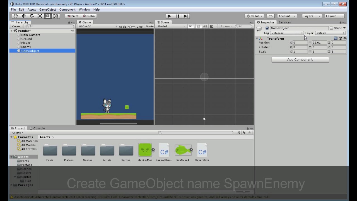357x201 pixels.
Task: Toggle Global handle rotation
Action: click(x=89, y=16)
